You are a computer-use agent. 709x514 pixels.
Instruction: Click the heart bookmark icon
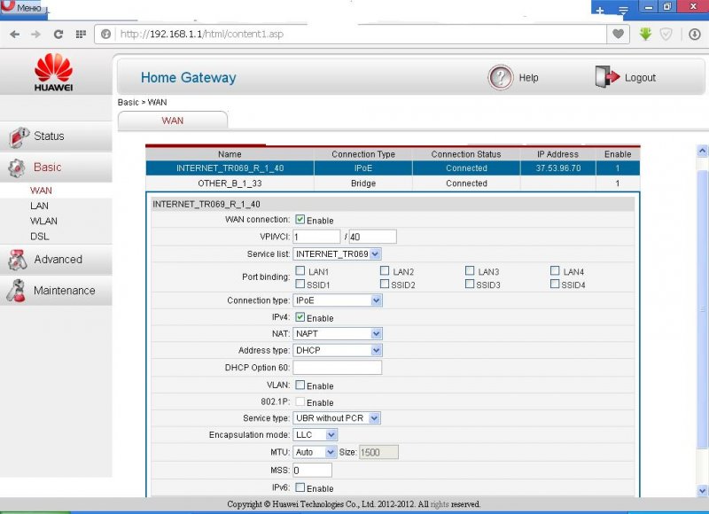tap(618, 34)
